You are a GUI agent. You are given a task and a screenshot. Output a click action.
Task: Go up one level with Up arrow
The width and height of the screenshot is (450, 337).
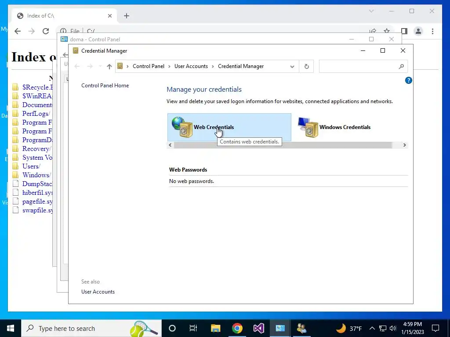[109, 67]
